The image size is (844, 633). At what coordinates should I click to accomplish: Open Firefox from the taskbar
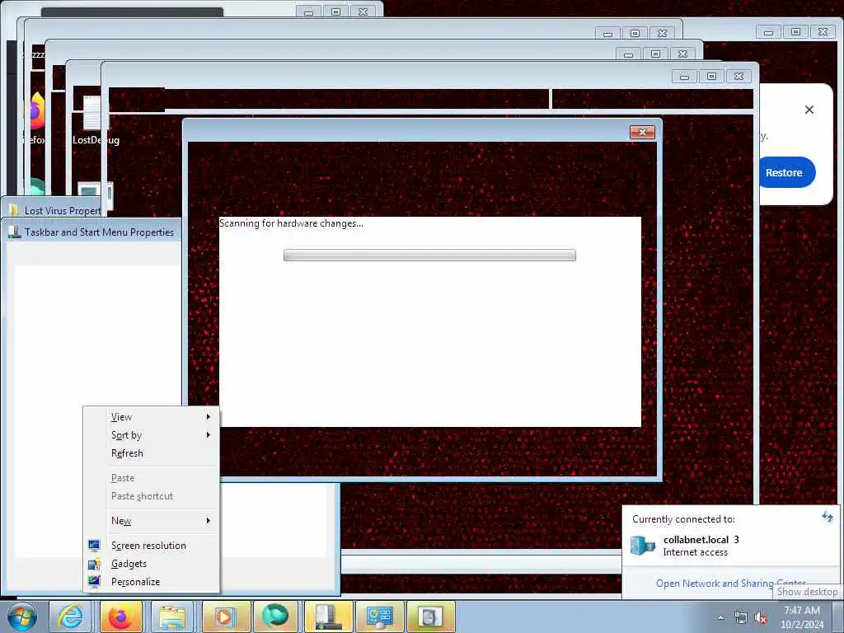121,617
